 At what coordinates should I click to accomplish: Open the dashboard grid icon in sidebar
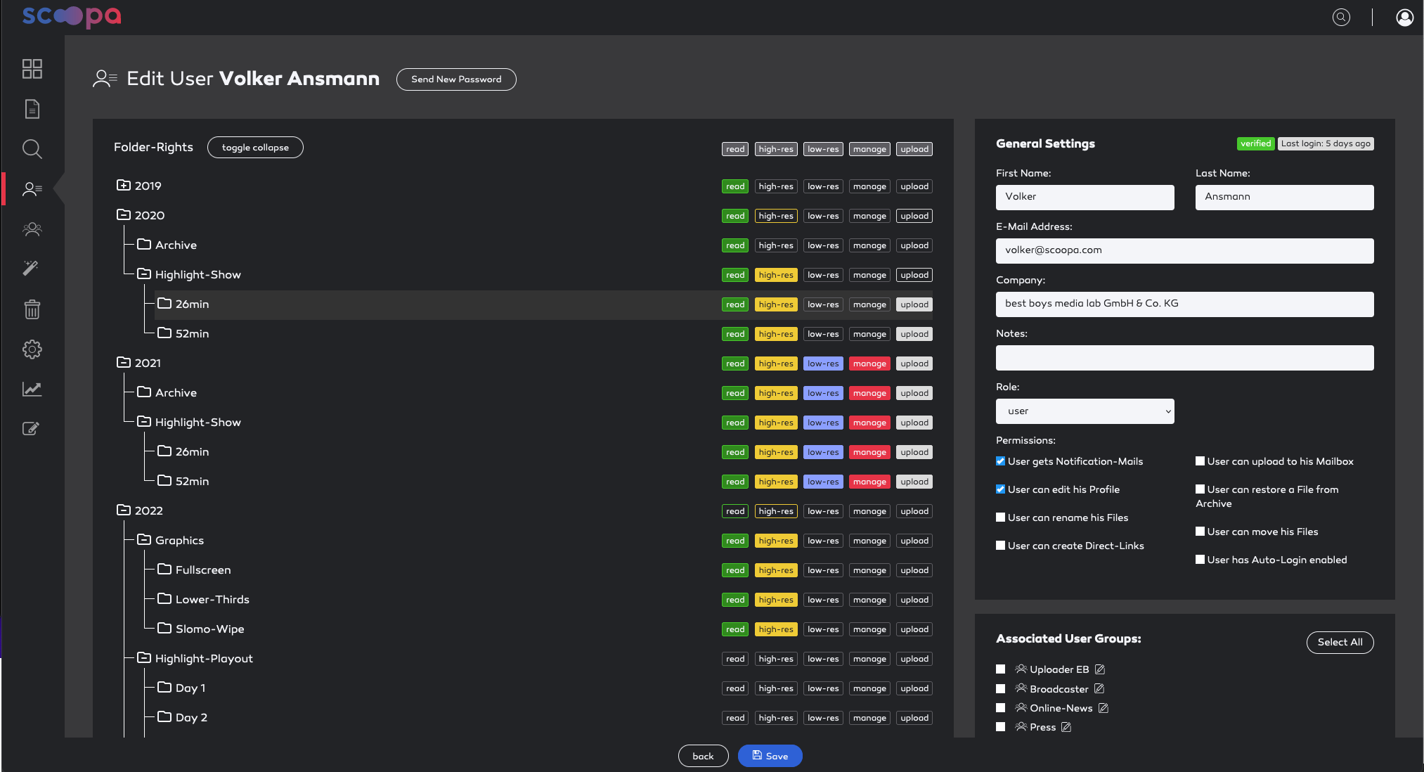click(32, 68)
